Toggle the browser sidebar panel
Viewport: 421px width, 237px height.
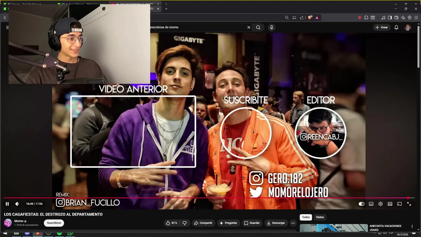tap(390, 17)
